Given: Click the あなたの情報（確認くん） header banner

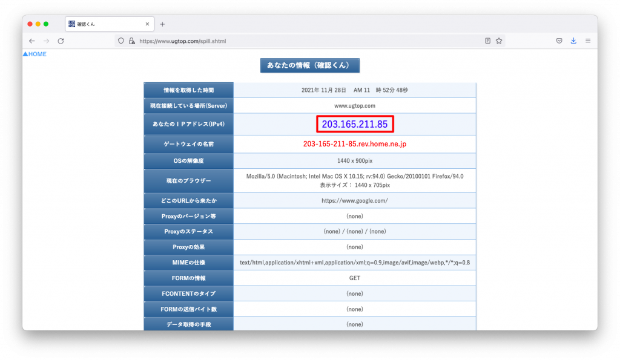Looking at the screenshot, I should (x=309, y=65).
